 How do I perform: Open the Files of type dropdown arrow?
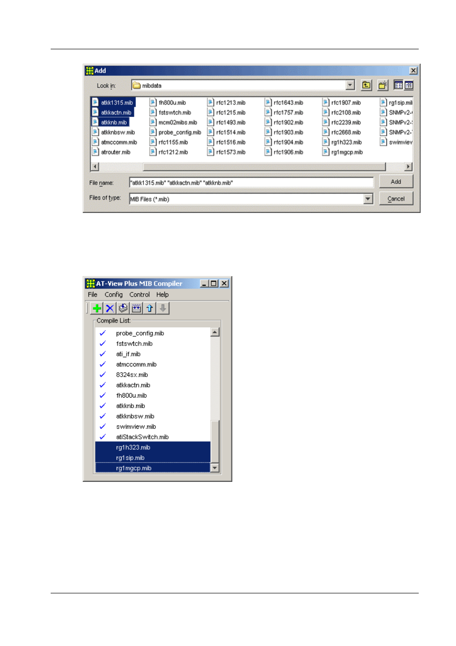(x=368, y=199)
